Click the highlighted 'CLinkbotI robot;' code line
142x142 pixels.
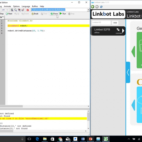[x=49, y=26]
